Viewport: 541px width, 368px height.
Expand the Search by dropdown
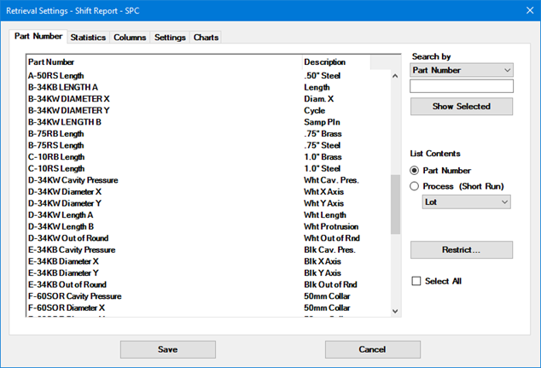[x=461, y=70]
